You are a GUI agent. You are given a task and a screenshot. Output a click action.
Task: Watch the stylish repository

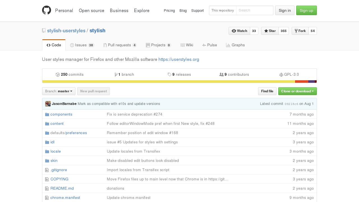point(239,31)
